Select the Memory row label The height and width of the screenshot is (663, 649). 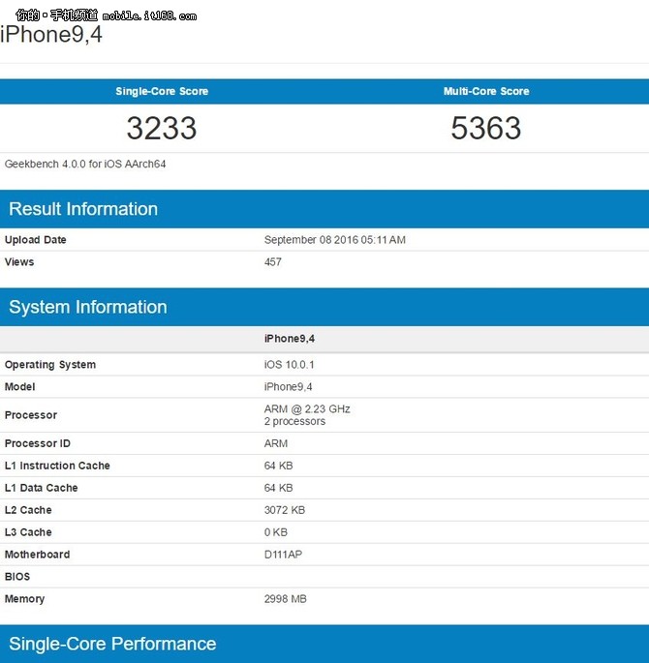[x=24, y=599]
